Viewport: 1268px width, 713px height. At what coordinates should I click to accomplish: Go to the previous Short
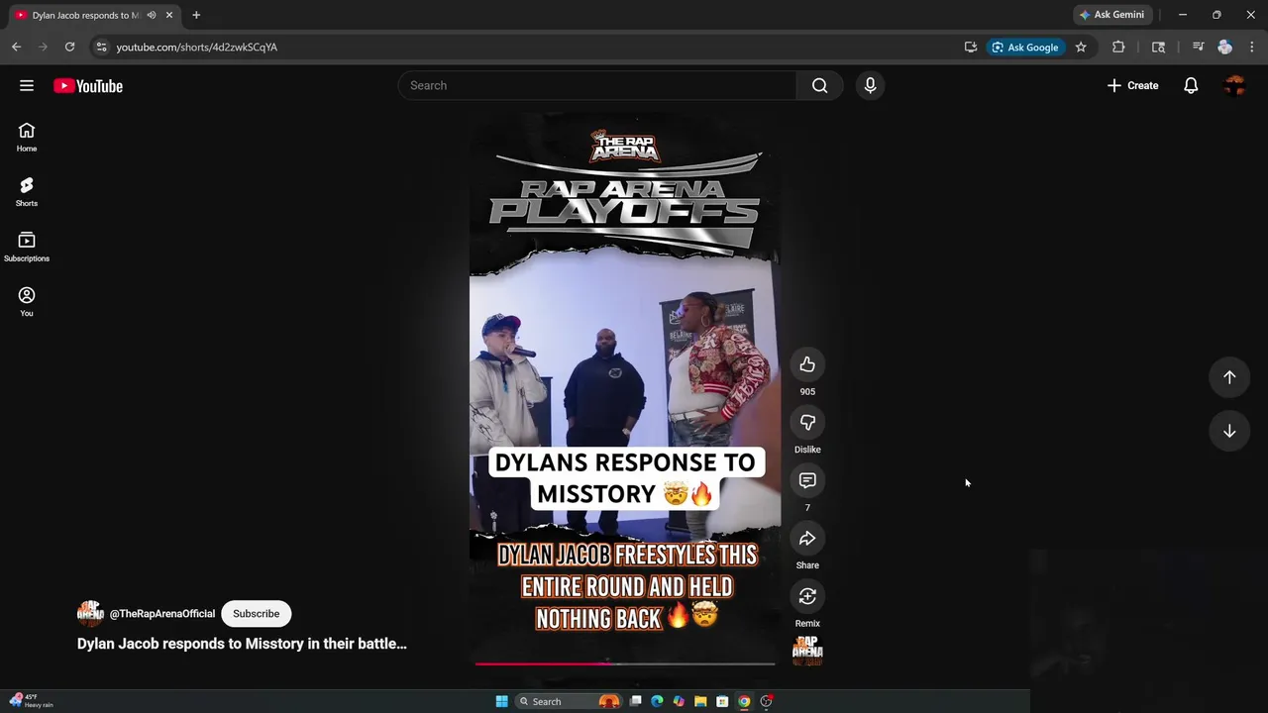tap(1229, 377)
